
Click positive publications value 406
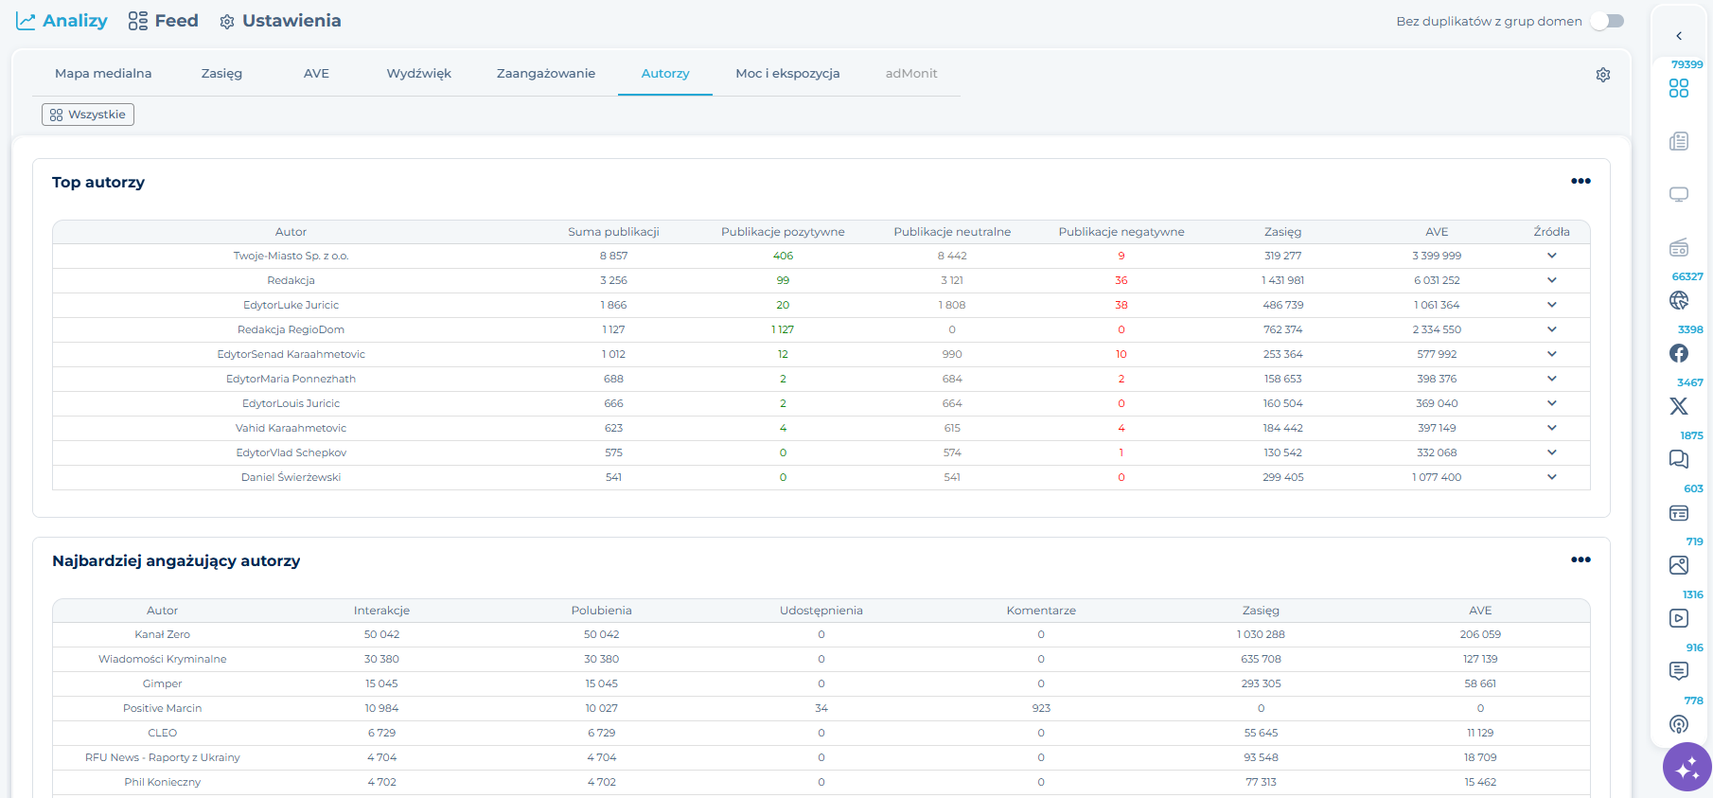[x=783, y=256]
